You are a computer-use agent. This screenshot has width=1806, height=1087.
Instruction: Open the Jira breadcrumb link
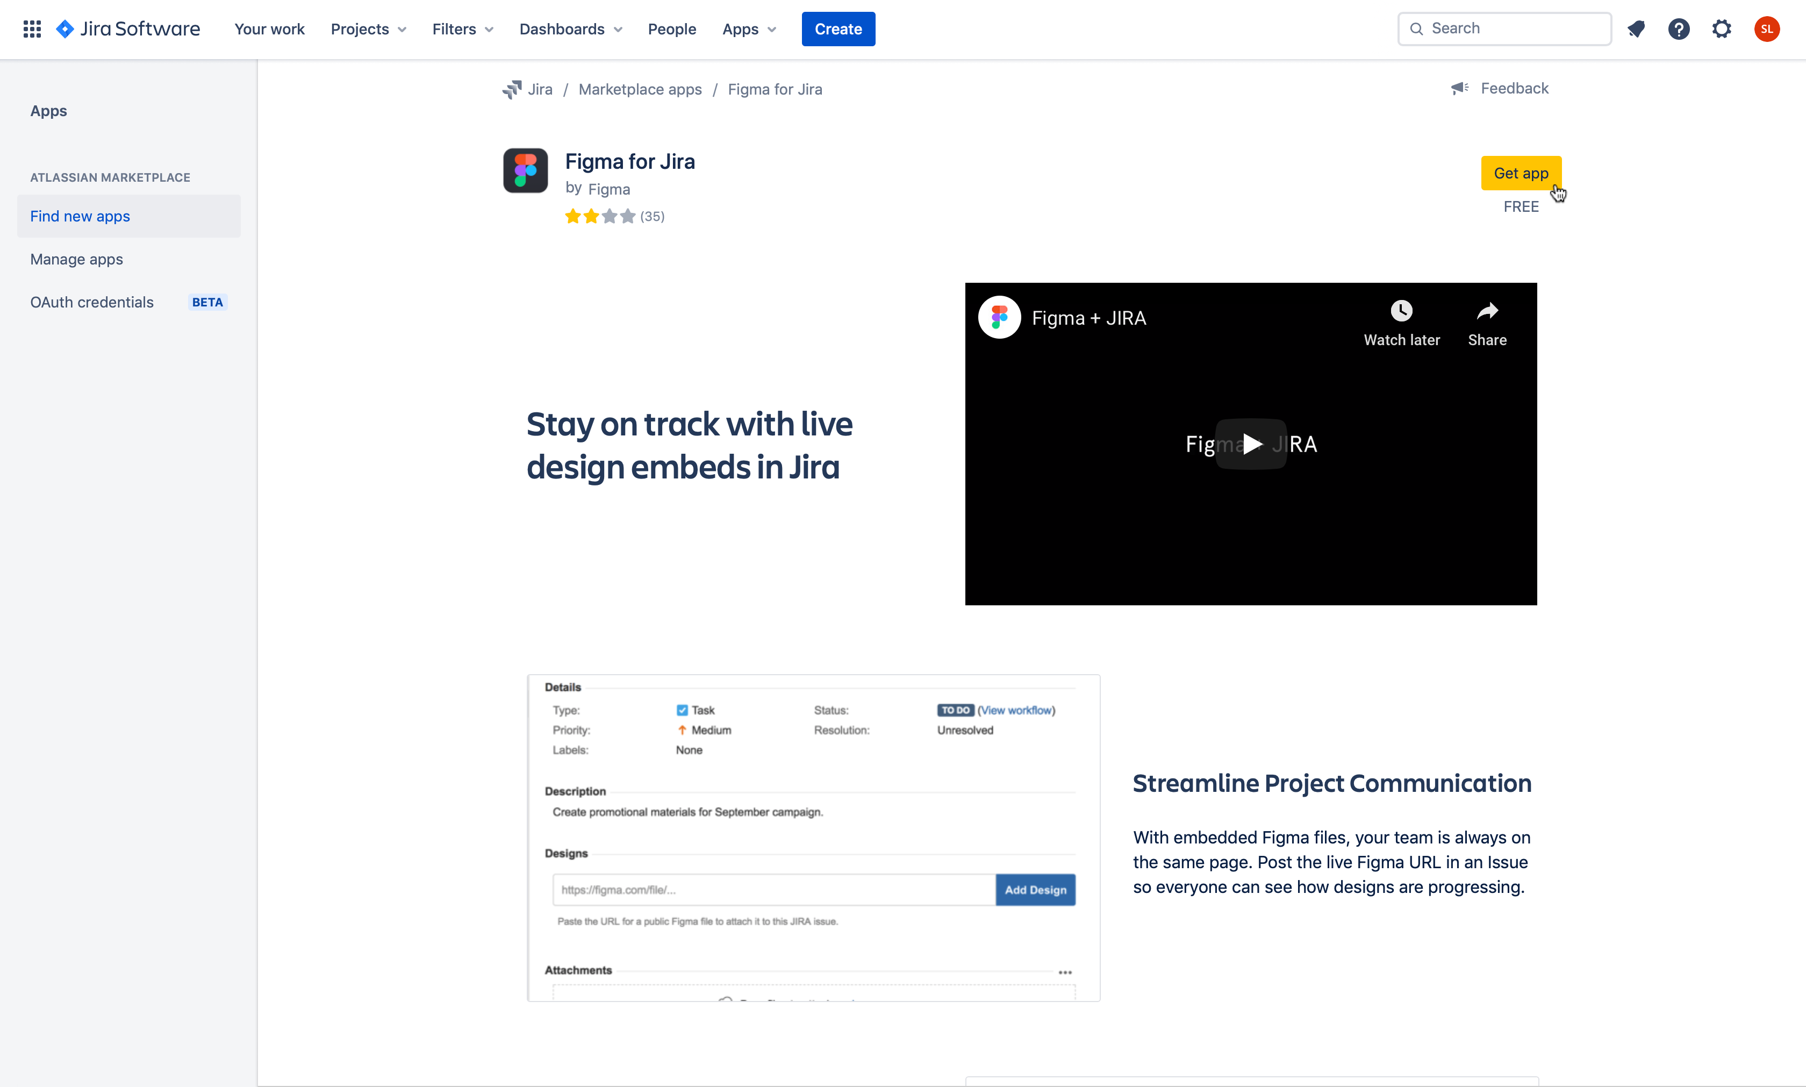[x=540, y=89]
